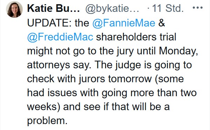Click the words 'than two' in the tweet
The height and width of the screenshot is (130, 210).
[x=177, y=93]
